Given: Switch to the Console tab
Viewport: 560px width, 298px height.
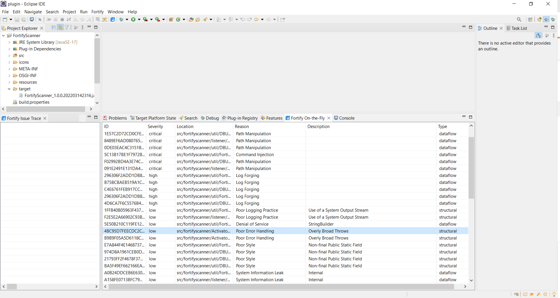Looking at the screenshot, I should 344,118.
